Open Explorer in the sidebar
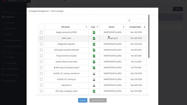The height and width of the screenshot is (105, 187). 9,34
